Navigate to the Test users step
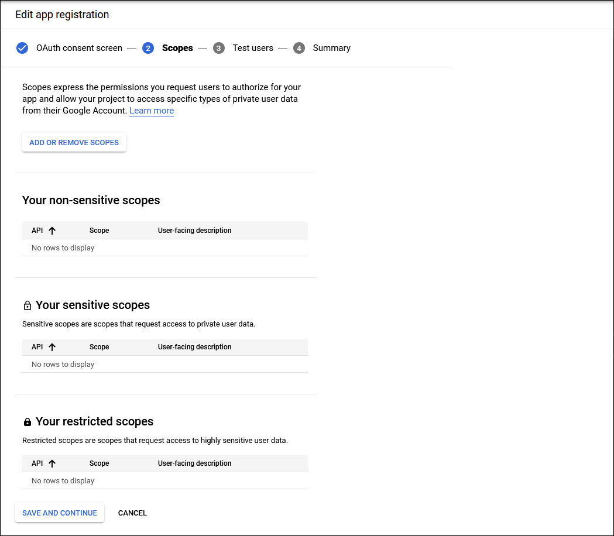Image resolution: width=614 pixels, height=536 pixels. (253, 48)
